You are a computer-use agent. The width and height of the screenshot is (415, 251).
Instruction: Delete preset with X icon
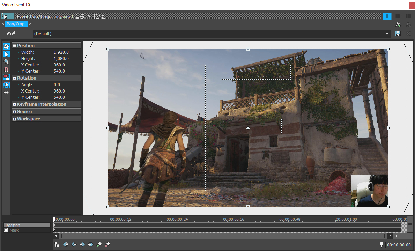[x=408, y=34]
